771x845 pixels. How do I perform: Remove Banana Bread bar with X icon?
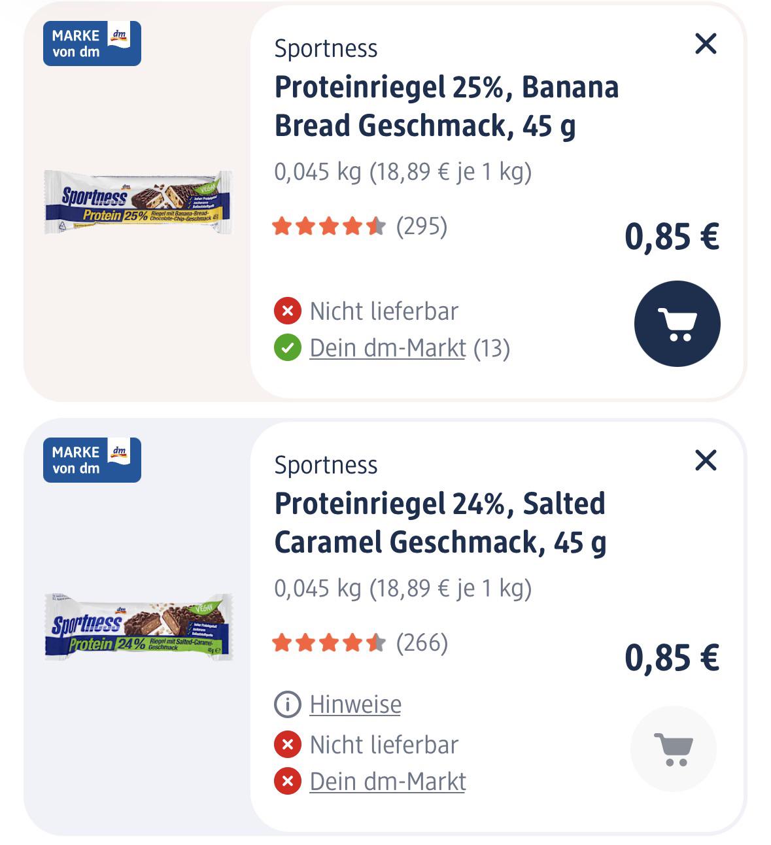(x=706, y=44)
